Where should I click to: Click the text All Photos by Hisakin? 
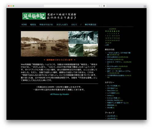point(60,94)
